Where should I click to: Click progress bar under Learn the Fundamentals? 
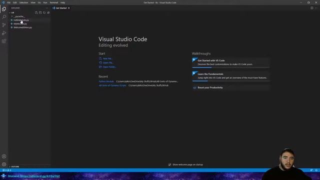coord(231,81)
